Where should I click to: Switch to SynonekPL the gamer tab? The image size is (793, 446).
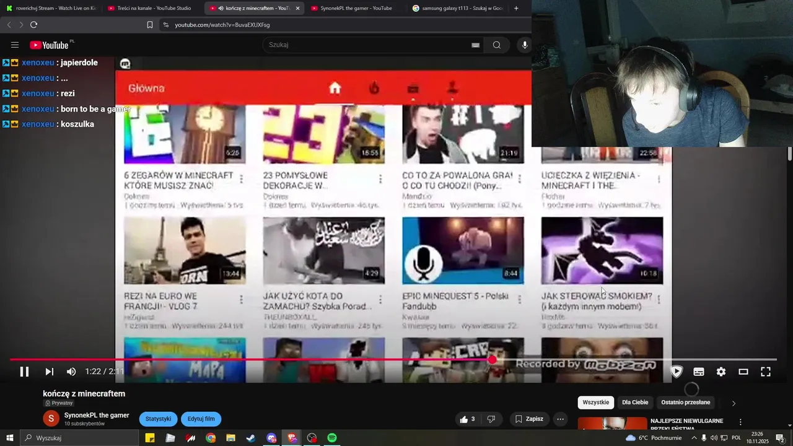coord(355,8)
